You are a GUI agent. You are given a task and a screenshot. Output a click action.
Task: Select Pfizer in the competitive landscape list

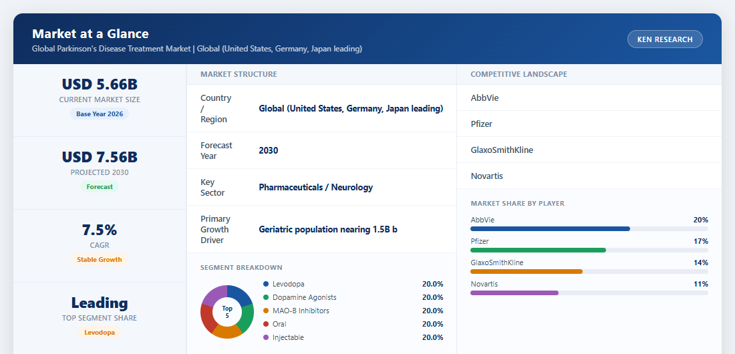click(481, 124)
